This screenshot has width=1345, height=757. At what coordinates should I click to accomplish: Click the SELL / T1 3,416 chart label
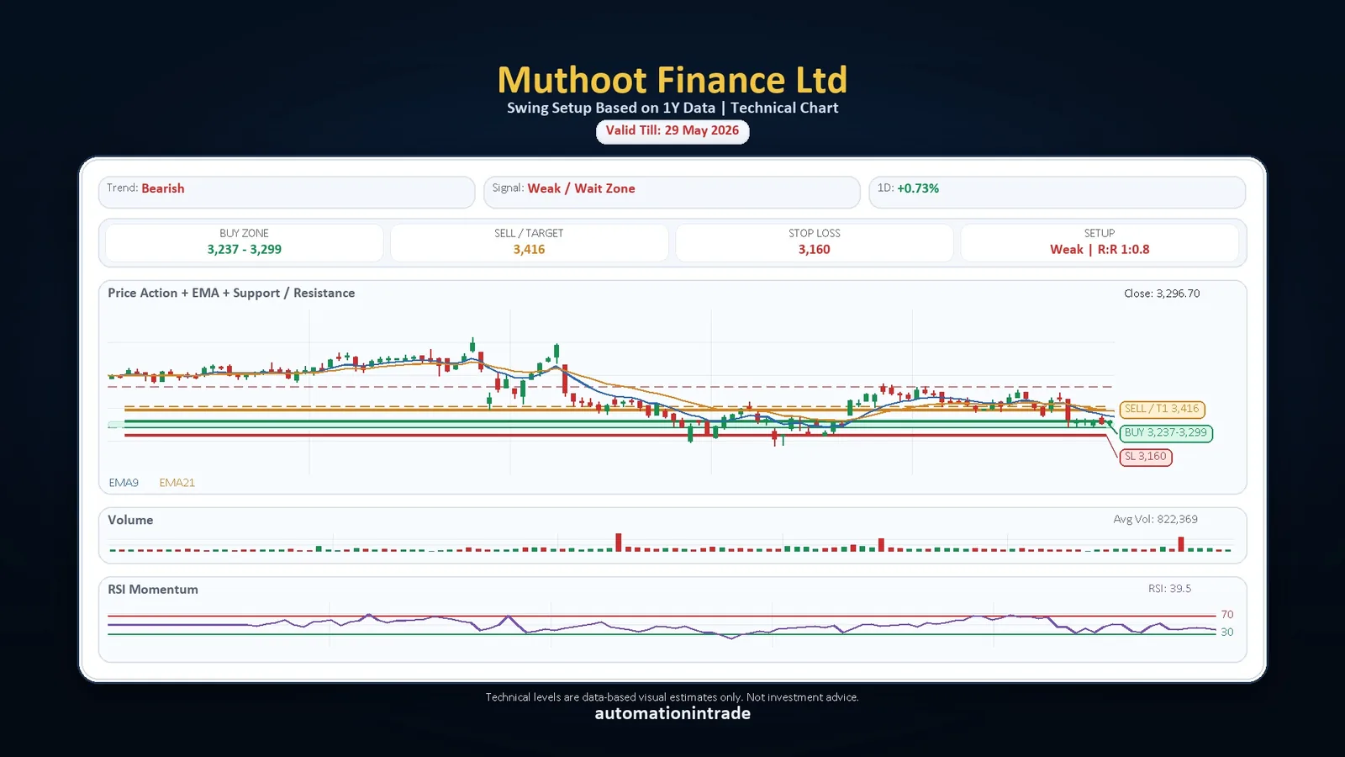1163,409
